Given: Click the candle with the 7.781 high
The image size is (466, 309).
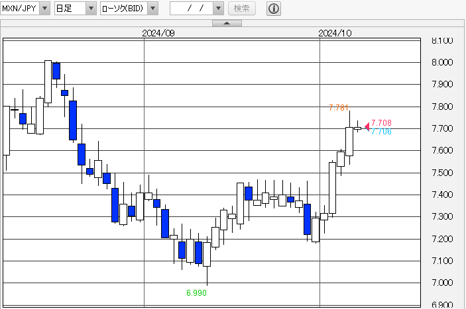Looking at the screenshot, I should click(x=349, y=142).
